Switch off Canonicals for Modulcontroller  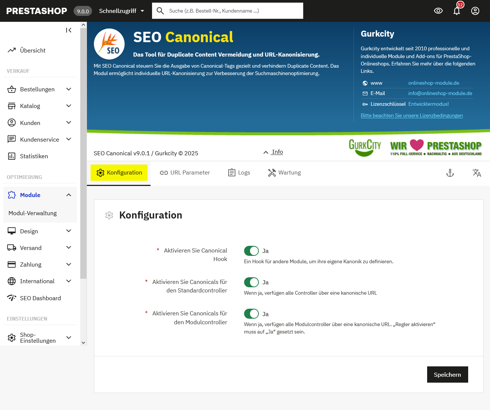point(251,314)
